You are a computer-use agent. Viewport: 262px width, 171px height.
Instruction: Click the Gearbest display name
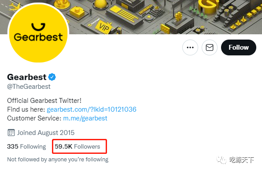27,77
